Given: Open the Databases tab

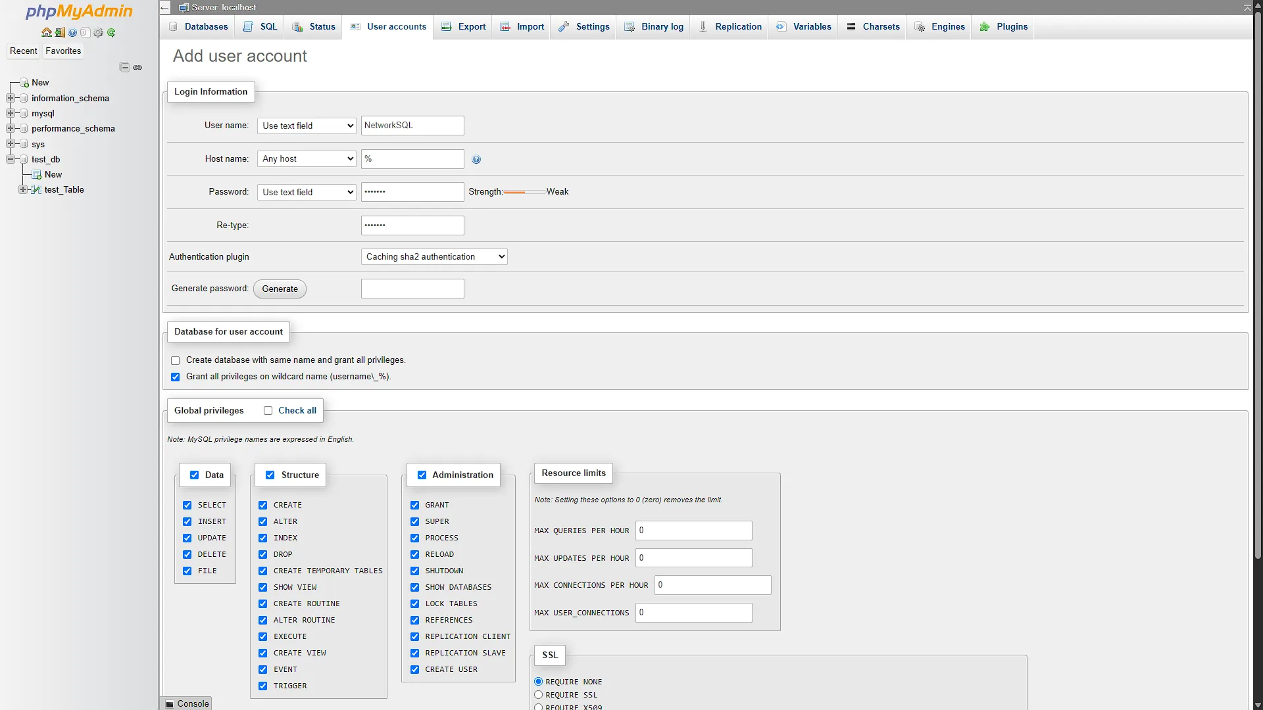Looking at the screenshot, I should coord(198,27).
